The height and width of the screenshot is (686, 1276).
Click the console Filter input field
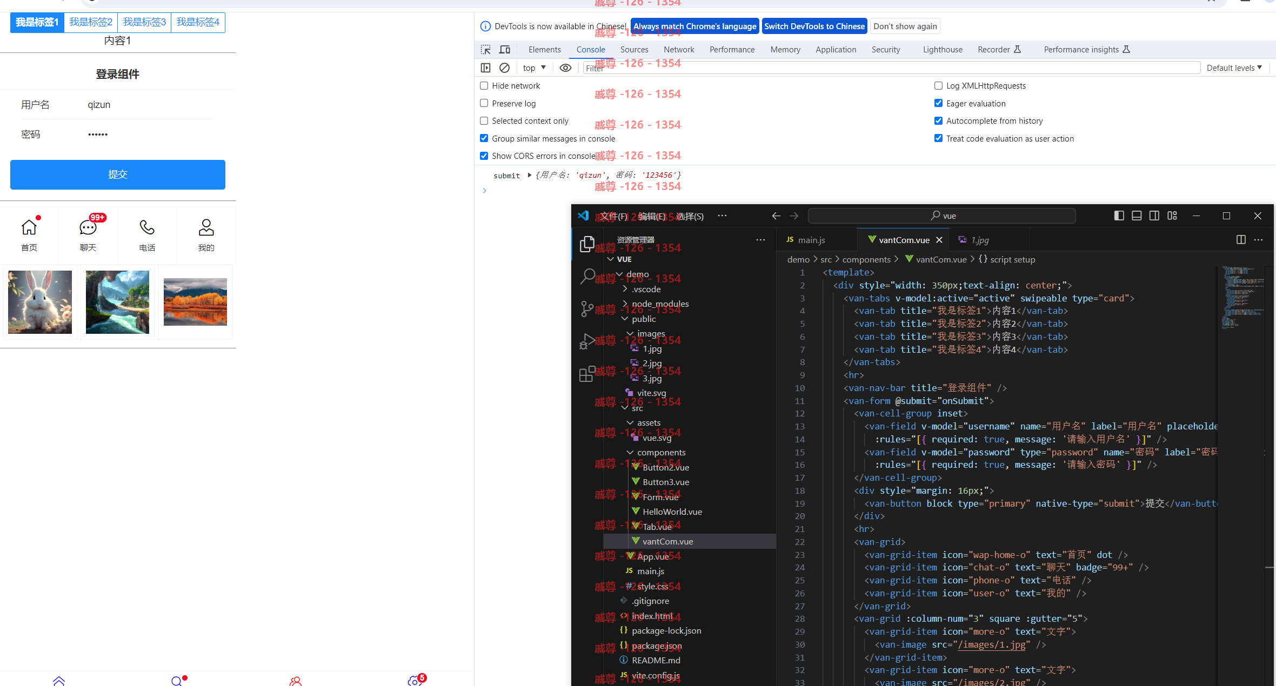pos(892,68)
